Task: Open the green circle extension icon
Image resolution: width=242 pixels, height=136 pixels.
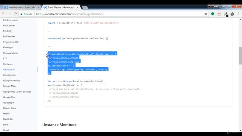Action: coord(213,14)
